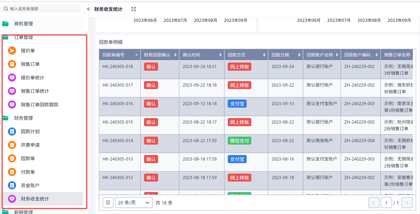Sort table by 确认时间 column
420x214 pixels.
[x=201, y=55]
